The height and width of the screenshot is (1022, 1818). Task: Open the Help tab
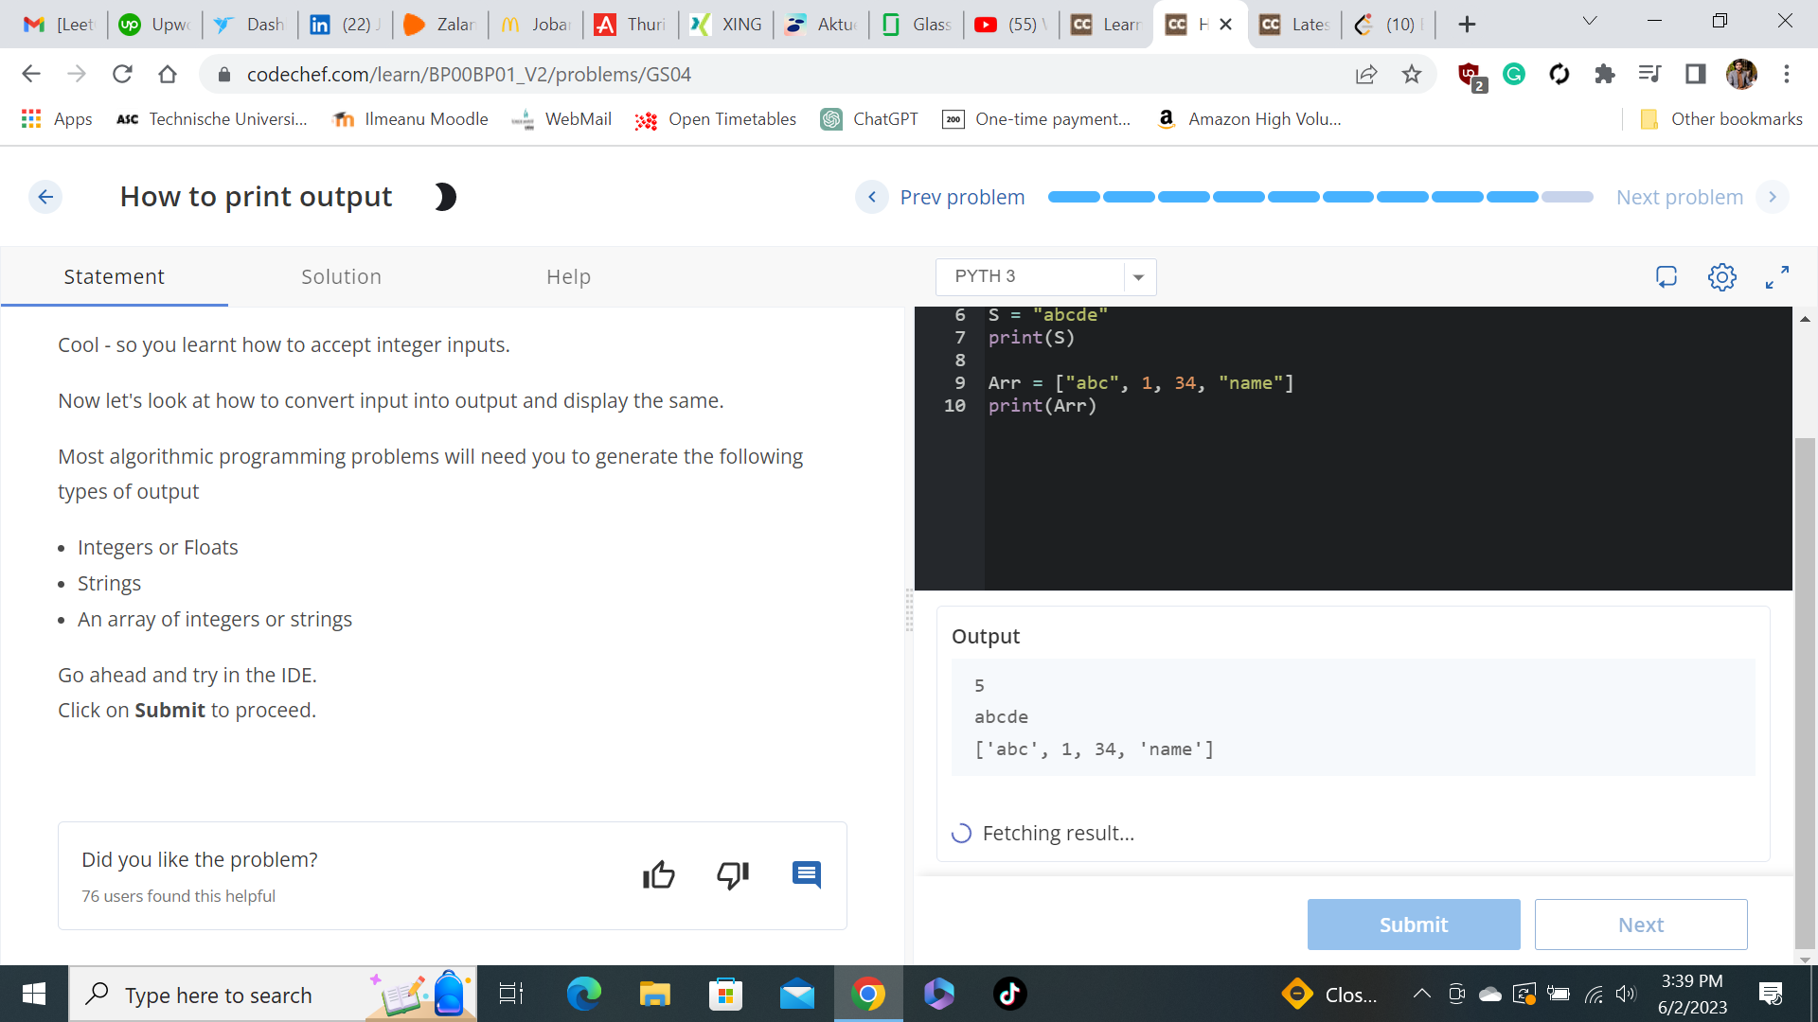coord(567,276)
